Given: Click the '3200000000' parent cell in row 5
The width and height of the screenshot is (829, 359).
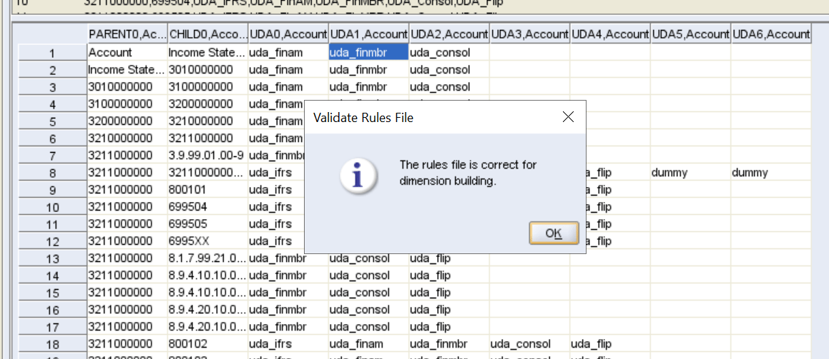Looking at the screenshot, I should [127, 121].
